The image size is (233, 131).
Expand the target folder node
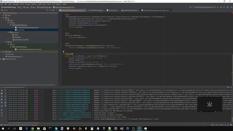pyautogui.click(x=3, y=52)
